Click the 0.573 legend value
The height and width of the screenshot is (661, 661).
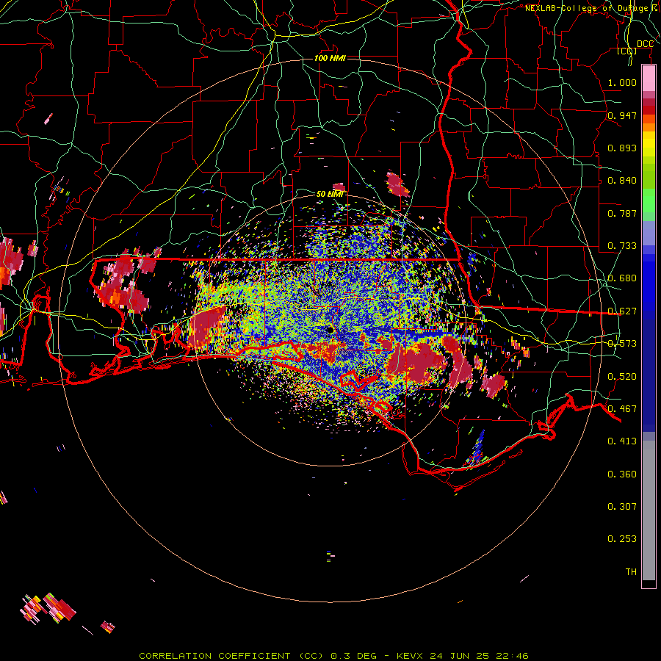(622, 344)
